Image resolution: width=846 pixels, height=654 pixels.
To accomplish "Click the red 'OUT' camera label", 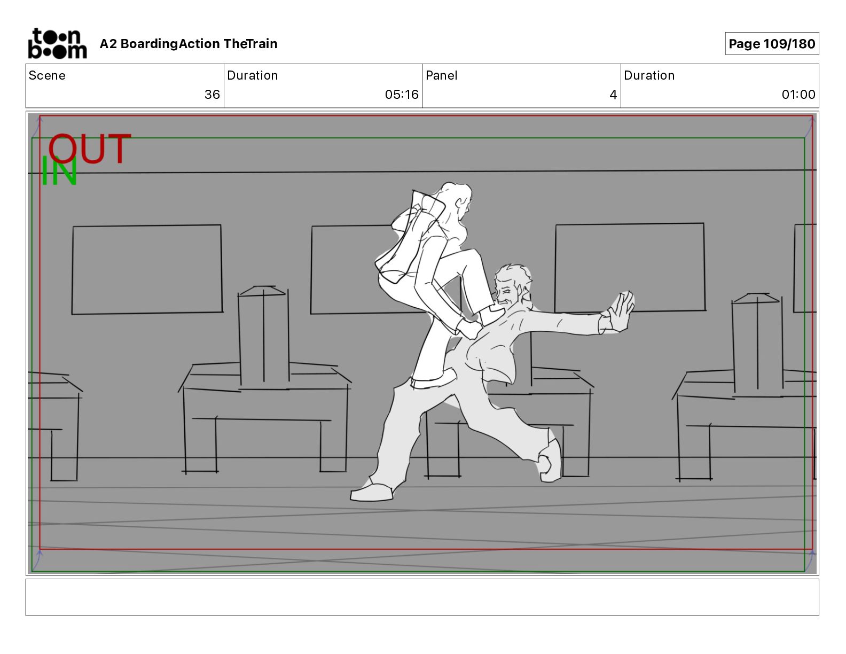I will 90,149.
